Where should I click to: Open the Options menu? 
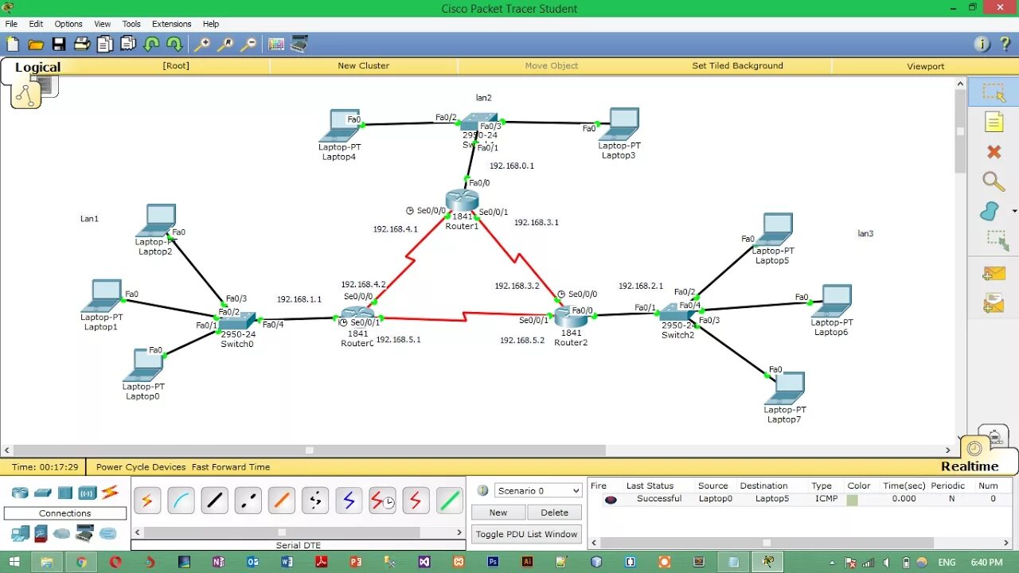point(68,24)
